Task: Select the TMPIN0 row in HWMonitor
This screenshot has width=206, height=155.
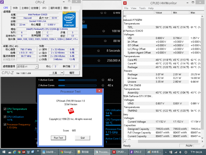Action: [x=162, y=111]
